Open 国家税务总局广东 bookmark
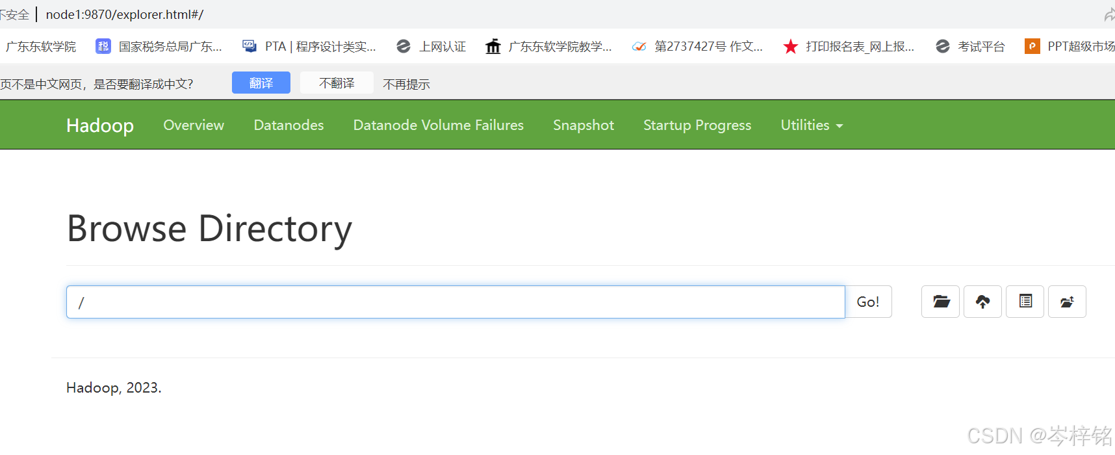The image size is (1115, 455). coord(159,46)
